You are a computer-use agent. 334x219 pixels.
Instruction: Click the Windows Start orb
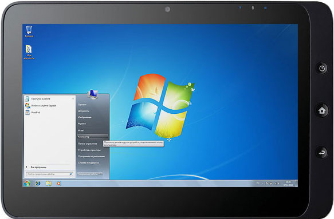click(x=27, y=184)
